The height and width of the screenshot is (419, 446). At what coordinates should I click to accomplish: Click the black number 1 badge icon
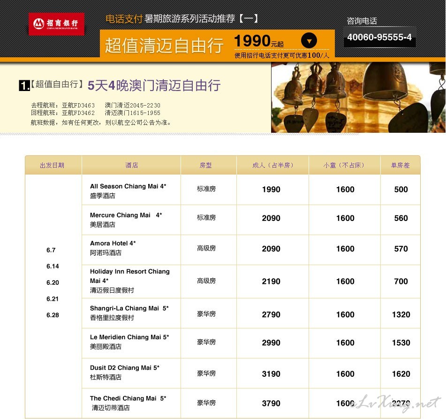pyautogui.click(x=24, y=85)
